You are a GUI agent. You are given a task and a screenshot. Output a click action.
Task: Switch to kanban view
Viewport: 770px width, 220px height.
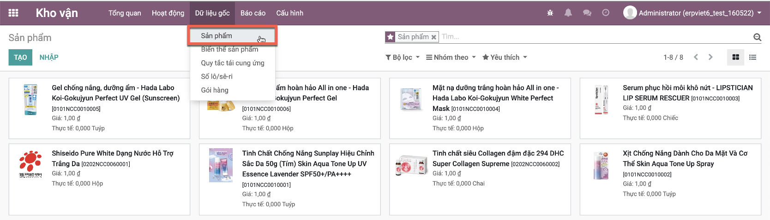point(736,57)
